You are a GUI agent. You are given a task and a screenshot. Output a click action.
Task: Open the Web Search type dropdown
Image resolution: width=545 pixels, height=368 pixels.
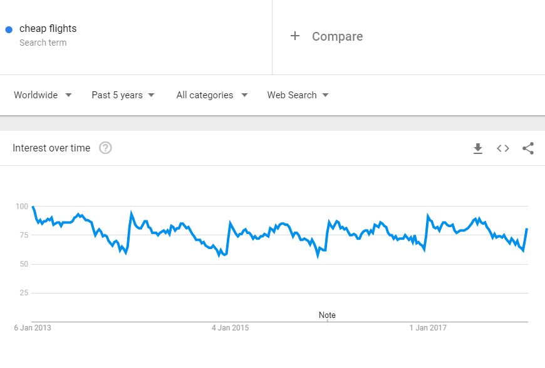pyautogui.click(x=298, y=95)
